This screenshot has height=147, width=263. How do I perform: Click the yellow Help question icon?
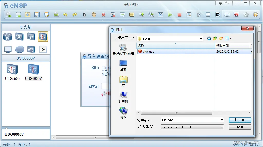256,15
